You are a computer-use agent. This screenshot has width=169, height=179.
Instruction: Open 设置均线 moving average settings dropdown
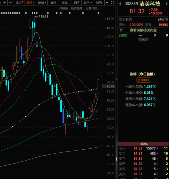click(x=92, y=9)
